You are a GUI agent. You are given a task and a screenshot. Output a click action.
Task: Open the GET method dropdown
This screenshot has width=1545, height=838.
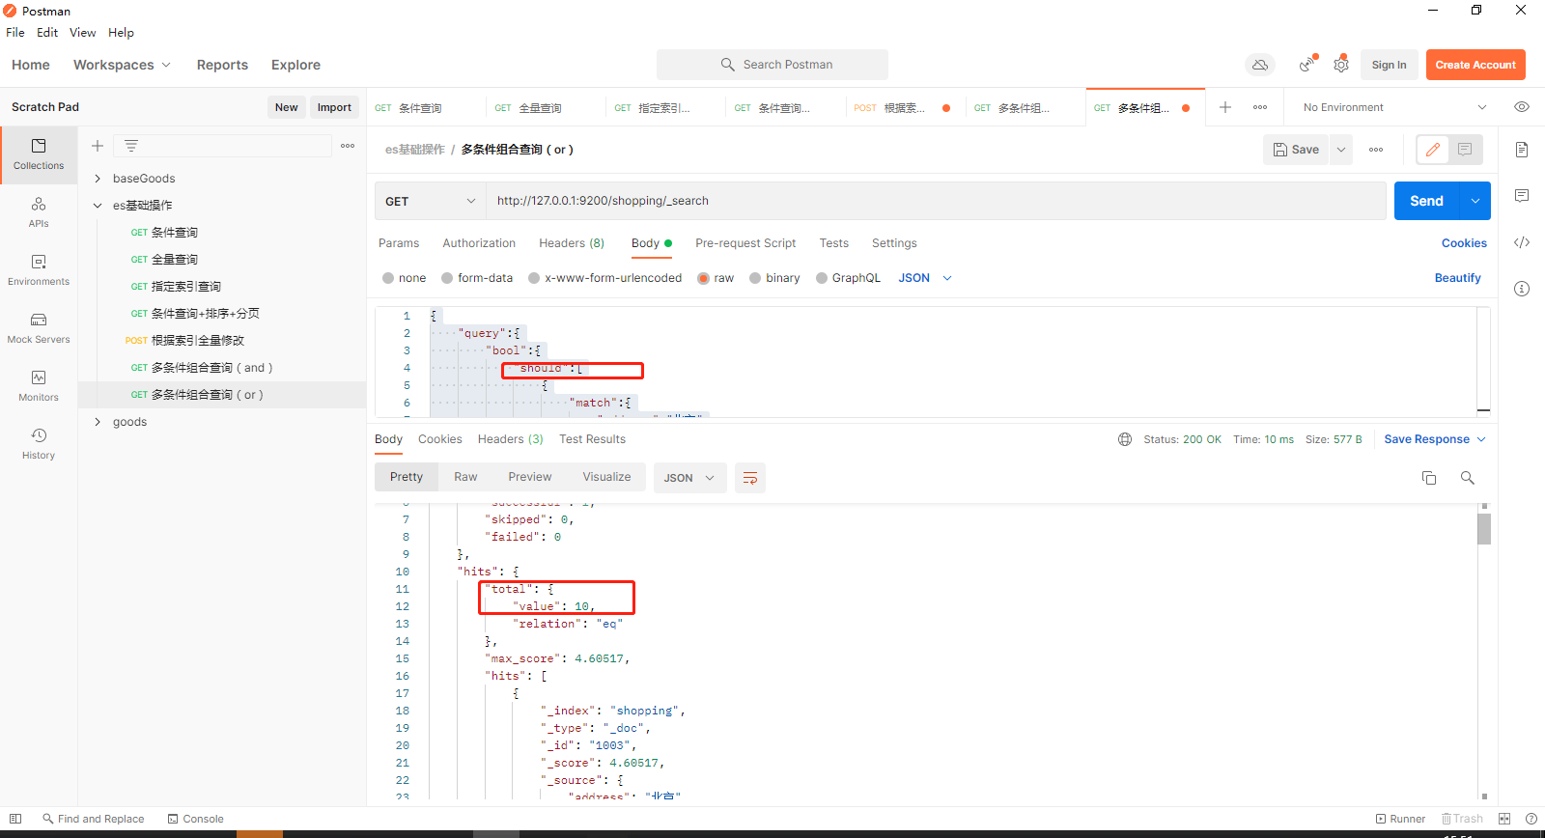tap(430, 201)
